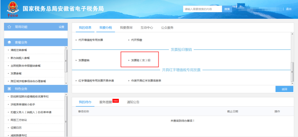
Task: Open 扣缴义务人（纳税人）白名单申请
Action: [31, 112]
